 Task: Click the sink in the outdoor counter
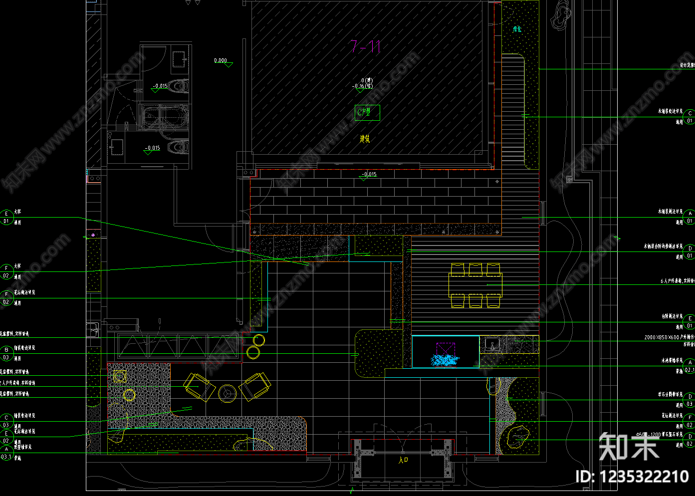[492, 344]
